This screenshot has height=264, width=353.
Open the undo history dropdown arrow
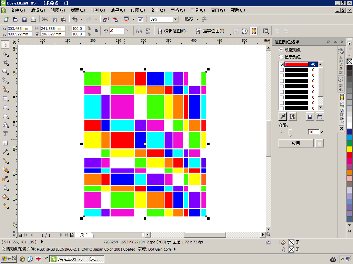pyautogui.click(x=82, y=19)
